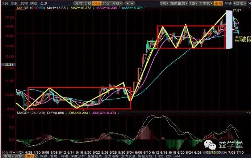This screenshot has height=158, width=251.
Task: Select the 60分 period button
Action: (x=97, y=3)
